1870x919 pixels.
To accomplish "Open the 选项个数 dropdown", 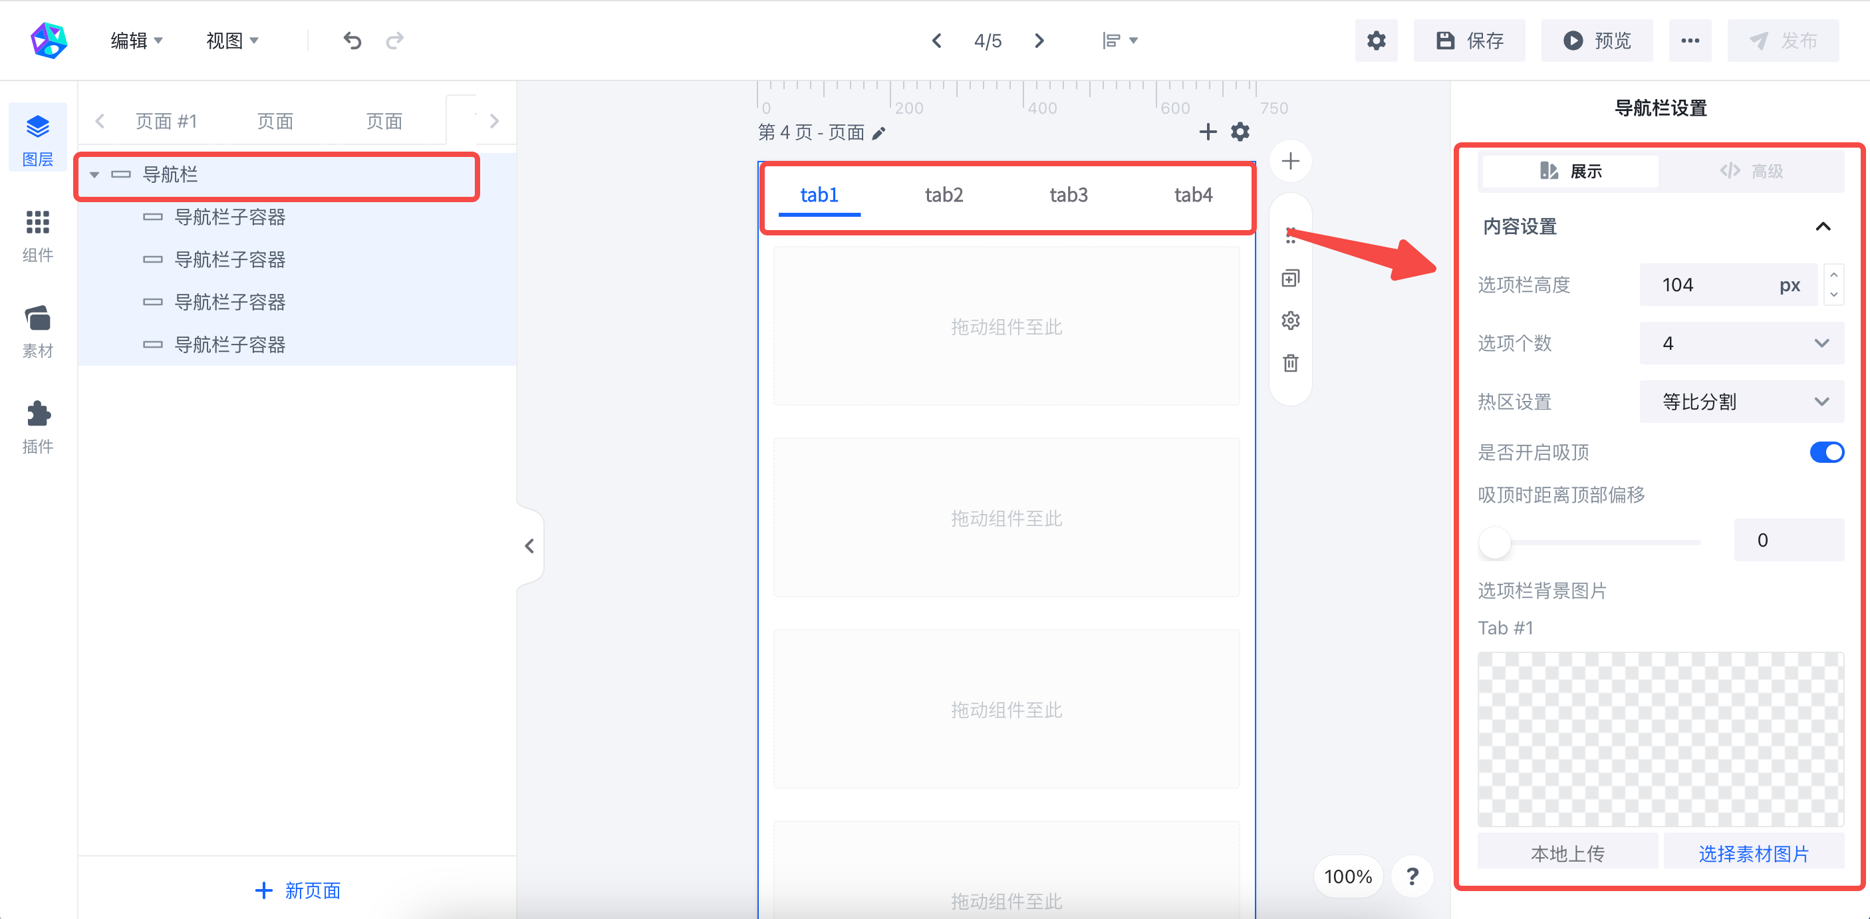I will pyautogui.click(x=1741, y=342).
